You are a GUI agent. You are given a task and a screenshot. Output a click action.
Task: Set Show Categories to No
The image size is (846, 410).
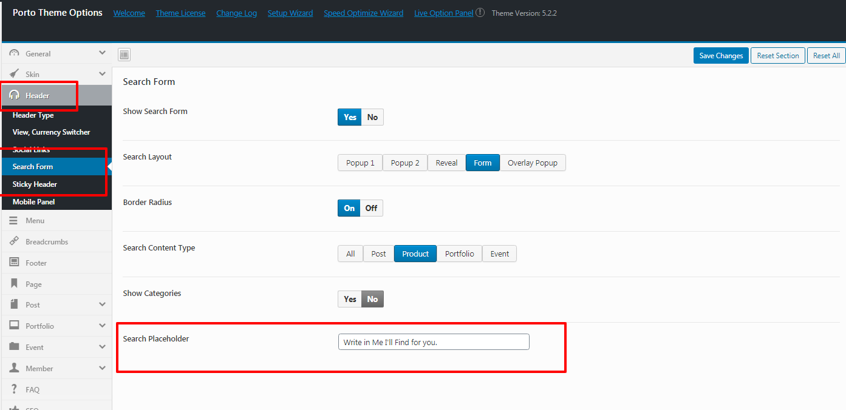click(372, 299)
